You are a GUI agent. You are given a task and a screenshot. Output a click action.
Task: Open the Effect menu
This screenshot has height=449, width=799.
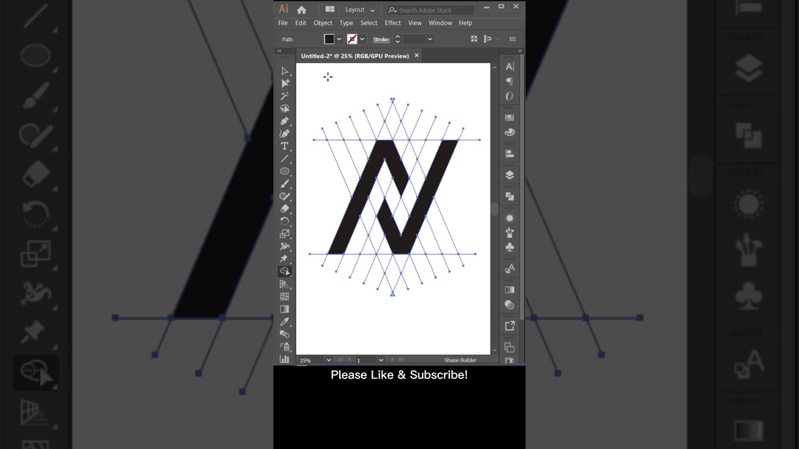tap(393, 23)
